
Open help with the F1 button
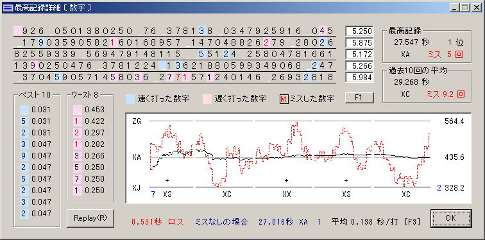click(359, 98)
